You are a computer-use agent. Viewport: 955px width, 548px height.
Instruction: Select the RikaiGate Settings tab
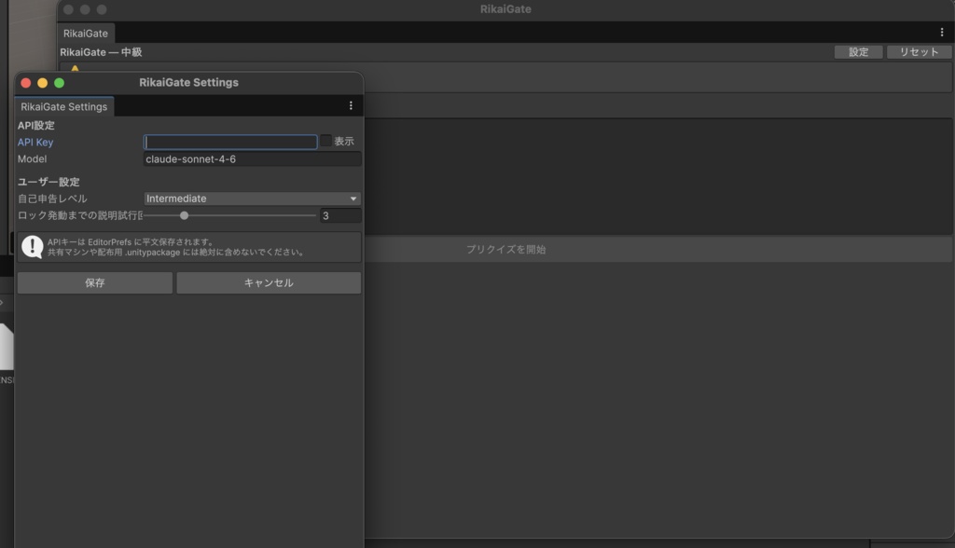tap(64, 106)
